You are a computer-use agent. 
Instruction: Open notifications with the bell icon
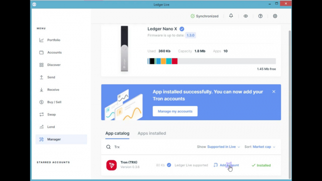click(231, 16)
